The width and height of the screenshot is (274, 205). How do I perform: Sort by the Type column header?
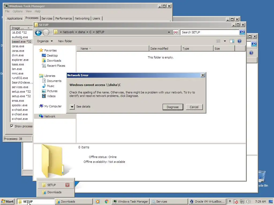[x=197, y=49]
